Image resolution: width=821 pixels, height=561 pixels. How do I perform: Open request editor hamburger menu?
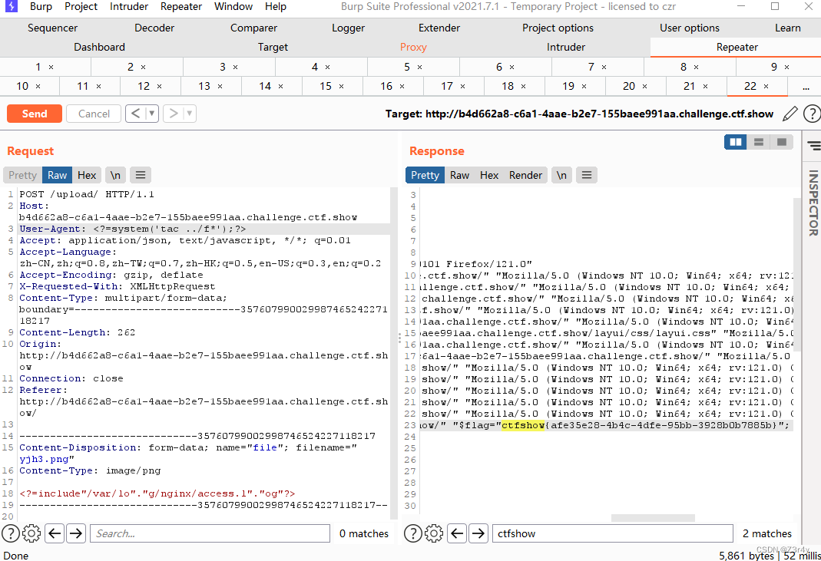pyautogui.click(x=141, y=175)
